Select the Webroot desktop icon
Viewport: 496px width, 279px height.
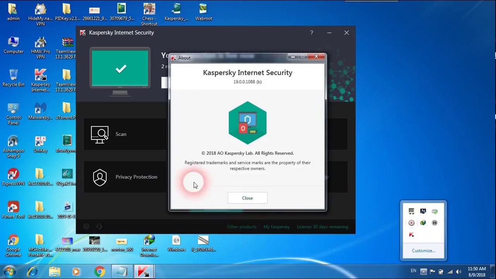click(x=203, y=12)
